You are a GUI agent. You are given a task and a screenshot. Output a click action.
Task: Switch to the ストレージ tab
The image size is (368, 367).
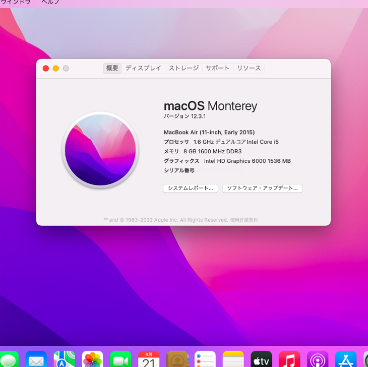pyautogui.click(x=184, y=68)
